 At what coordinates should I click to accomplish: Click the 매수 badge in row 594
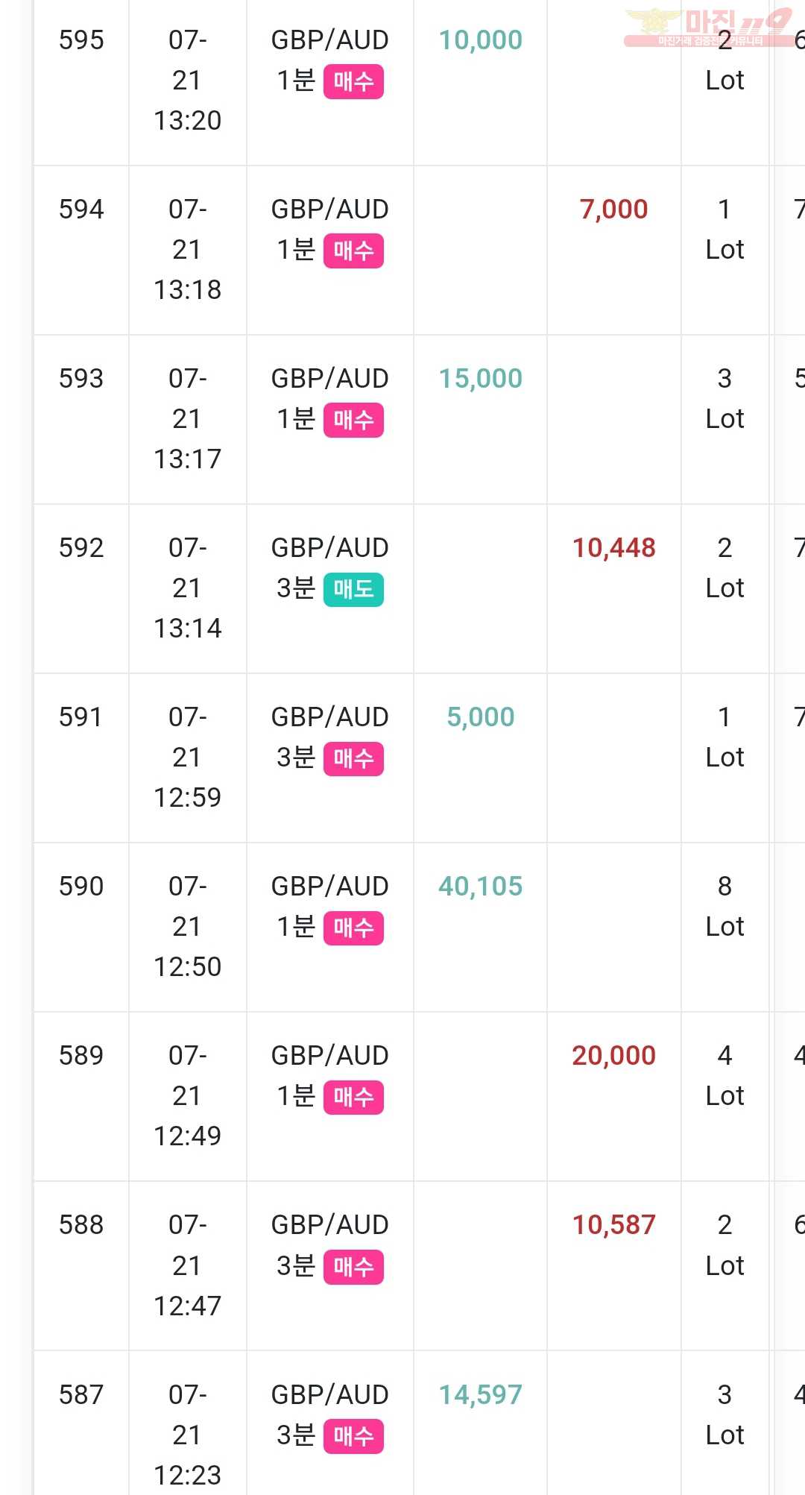(x=353, y=251)
